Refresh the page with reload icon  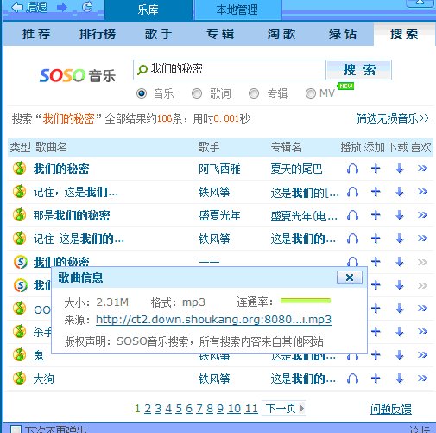pos(87,7)
